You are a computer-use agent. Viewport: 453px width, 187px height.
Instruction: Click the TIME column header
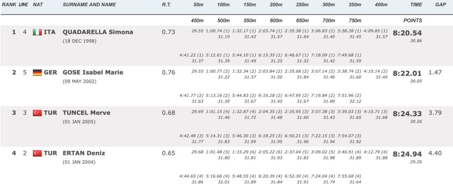pos(416,5)
